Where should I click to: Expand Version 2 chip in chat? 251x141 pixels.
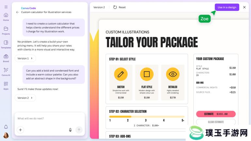click(x=25, y=98)
